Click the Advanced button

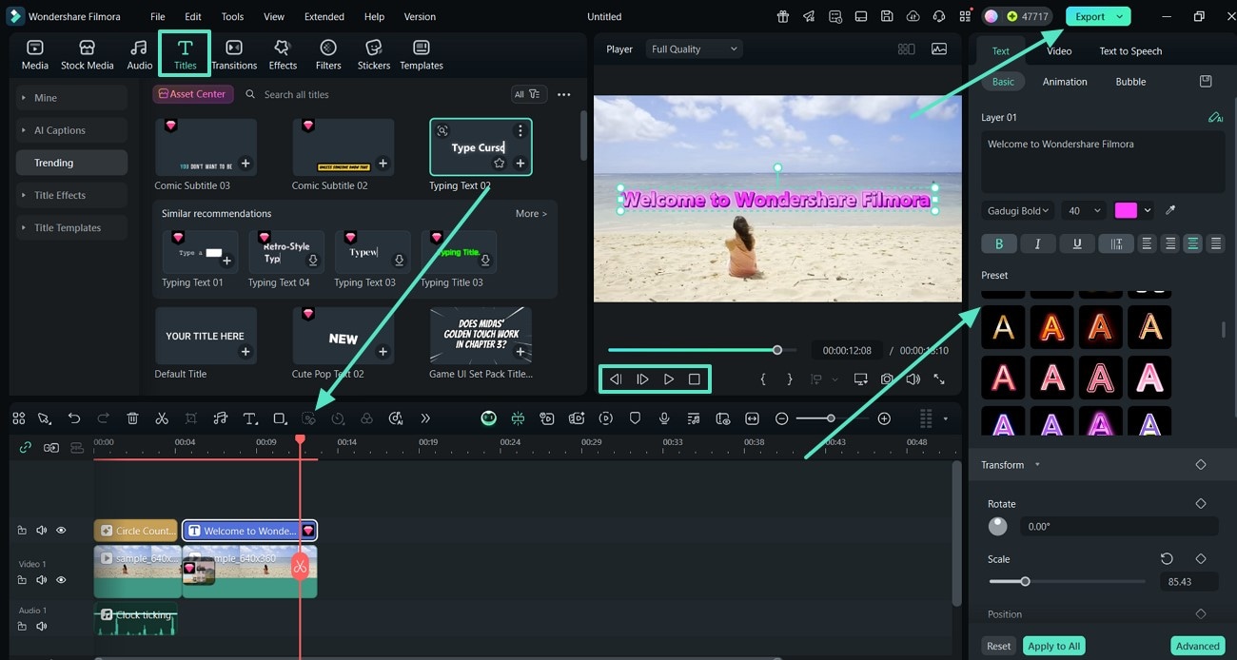1197,646
